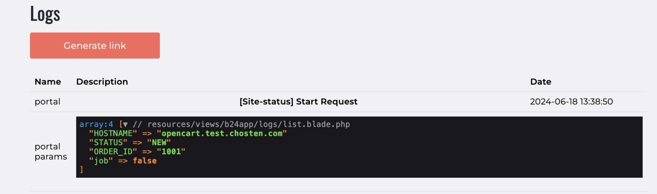Click the 1001 order ID value
Image resolution: width=657 pixels, height=194 pixels.
171,151
